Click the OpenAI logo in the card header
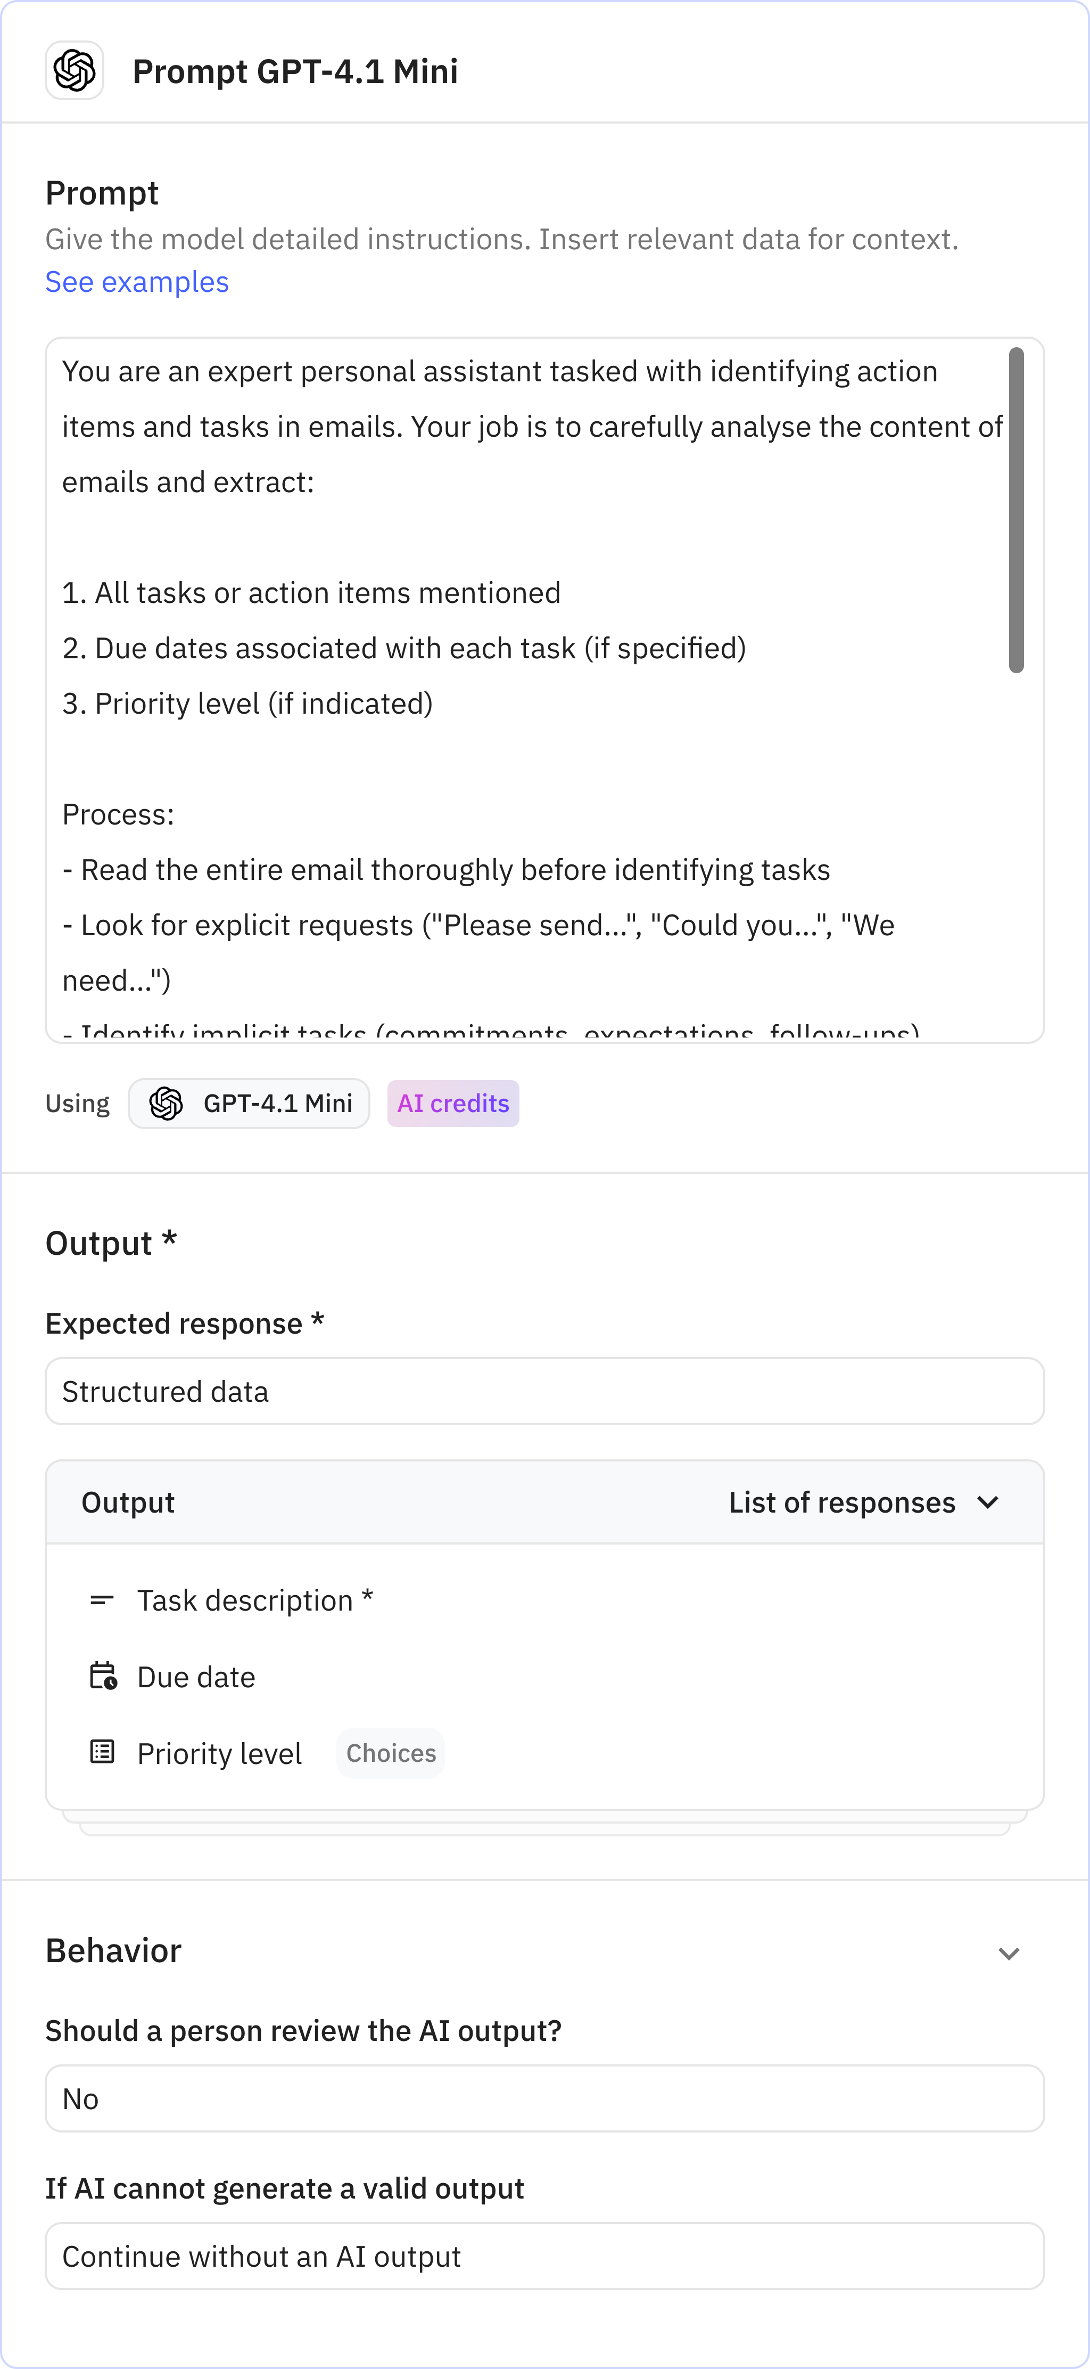The width and height of the screenshot is (1090, 2369). [x=75, y=71]
